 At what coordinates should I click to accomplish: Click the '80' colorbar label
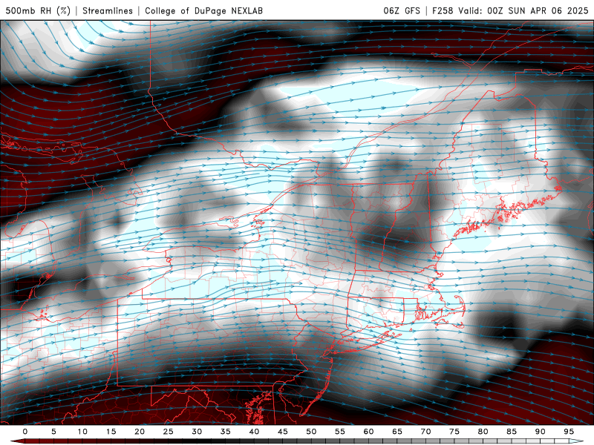point(483,432)
